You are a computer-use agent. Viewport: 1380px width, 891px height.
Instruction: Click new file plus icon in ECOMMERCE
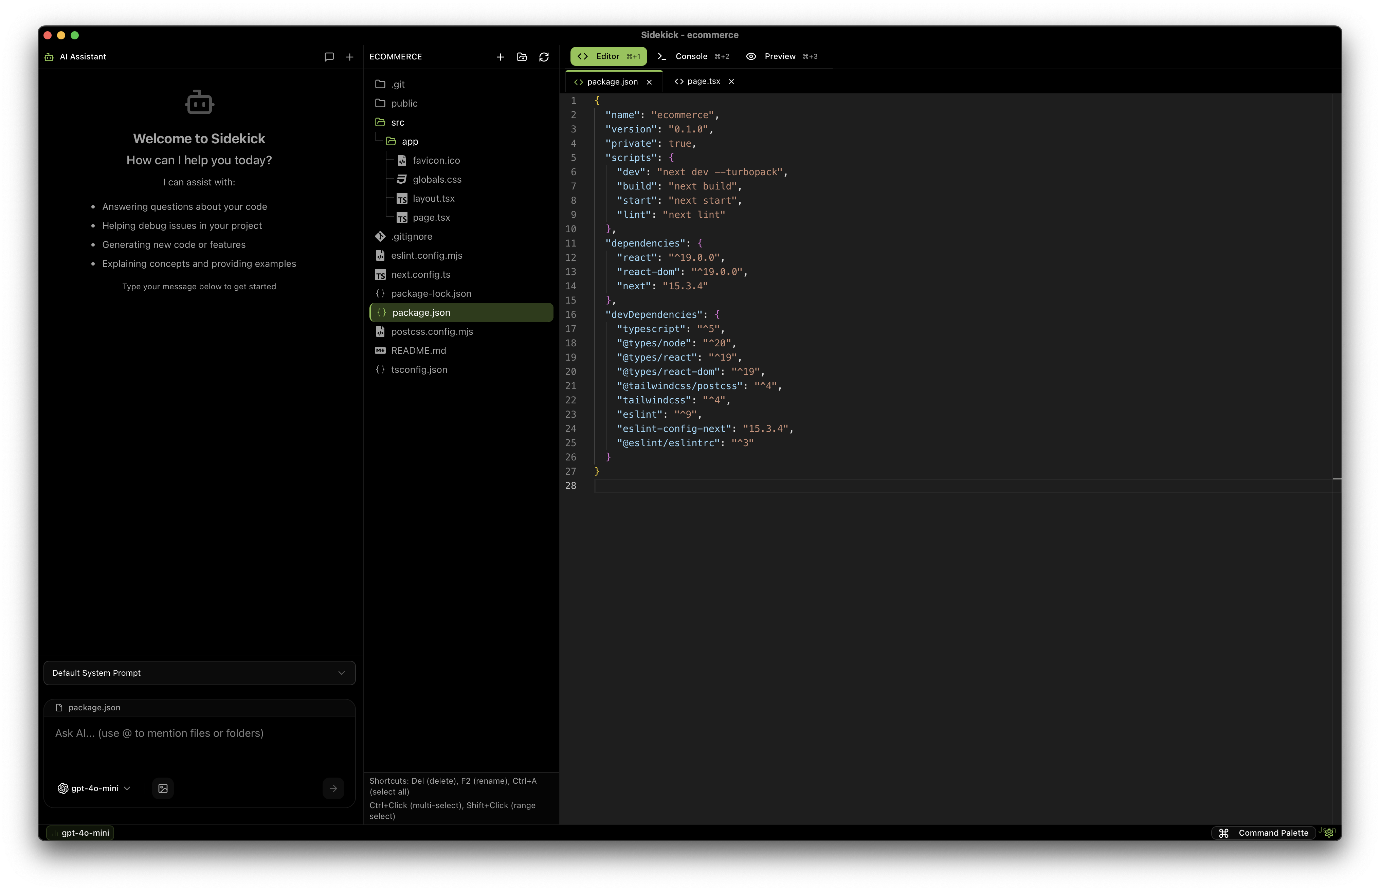tap(500, 57)
